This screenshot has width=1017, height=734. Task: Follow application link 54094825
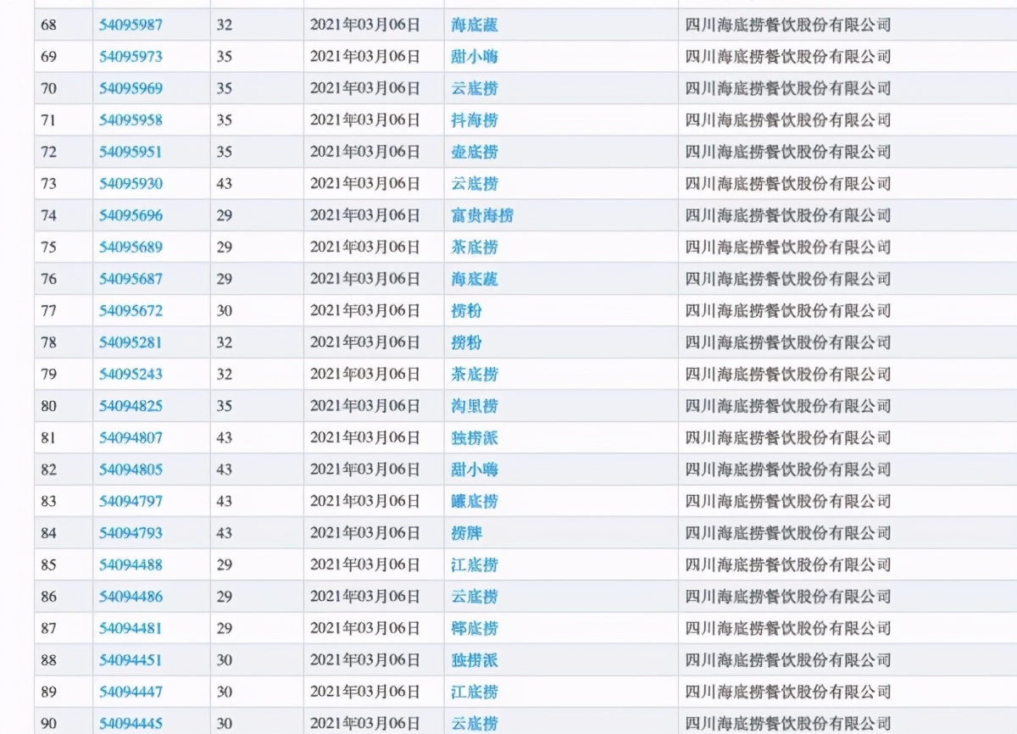[131, 406]
